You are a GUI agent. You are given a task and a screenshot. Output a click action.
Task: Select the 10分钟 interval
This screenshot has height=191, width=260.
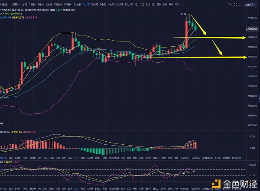coord(58,4)
